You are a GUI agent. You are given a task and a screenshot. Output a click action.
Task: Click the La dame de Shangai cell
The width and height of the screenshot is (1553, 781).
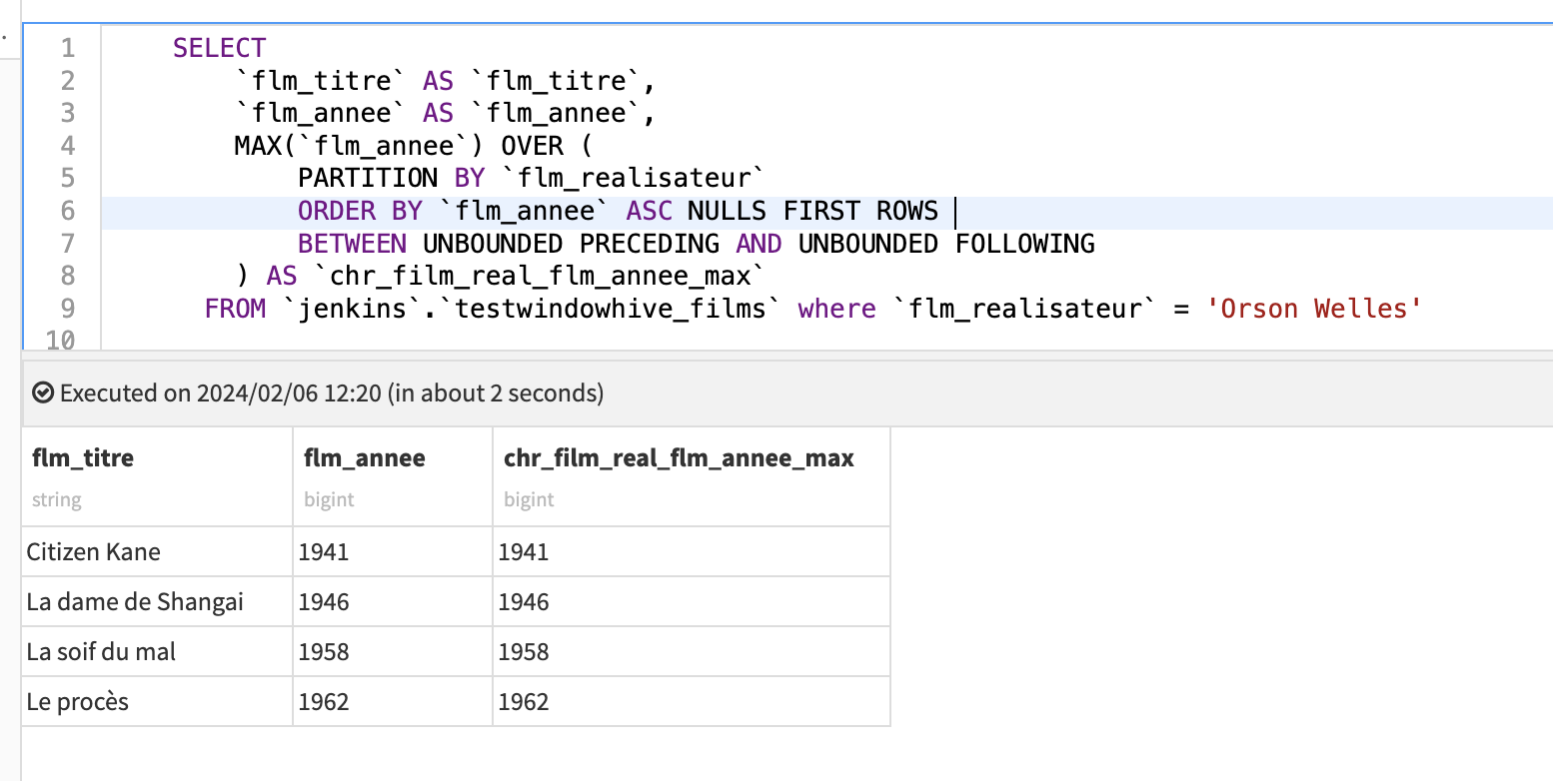click(135, 602)
